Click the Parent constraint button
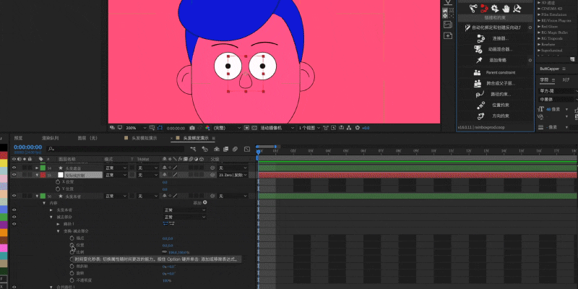Image resolution: width=578 pixels, height=289 pixels. coord(495,73)
